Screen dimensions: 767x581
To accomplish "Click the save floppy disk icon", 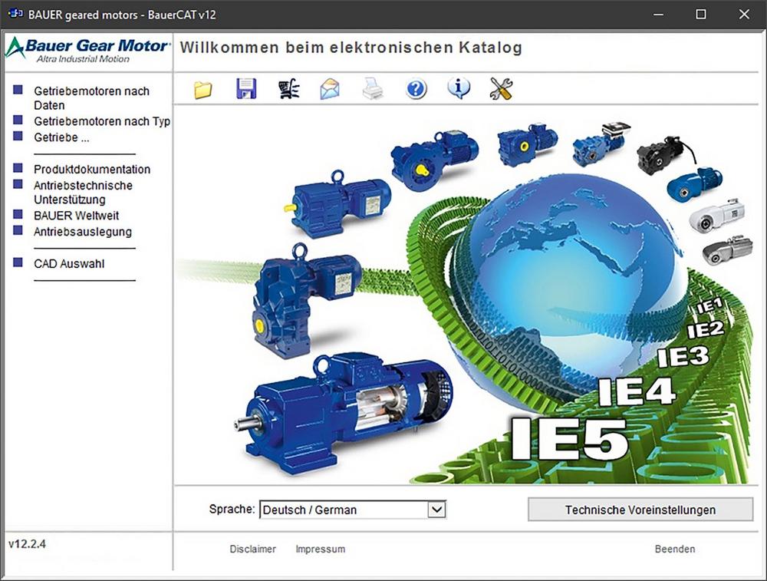I will pos(245,89).
